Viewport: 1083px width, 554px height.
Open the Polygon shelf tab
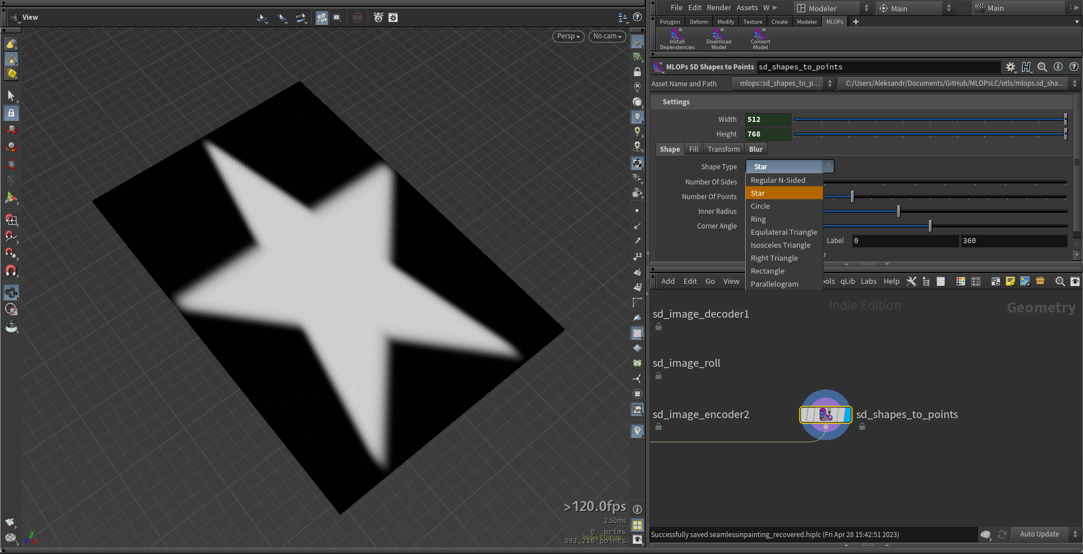pos(670,22)
